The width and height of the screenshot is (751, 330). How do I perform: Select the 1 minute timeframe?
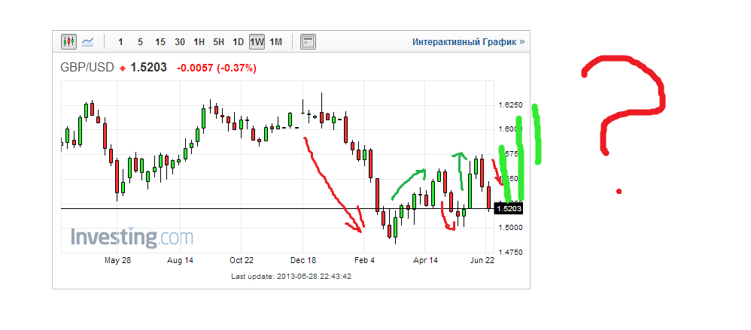(120, 42)
